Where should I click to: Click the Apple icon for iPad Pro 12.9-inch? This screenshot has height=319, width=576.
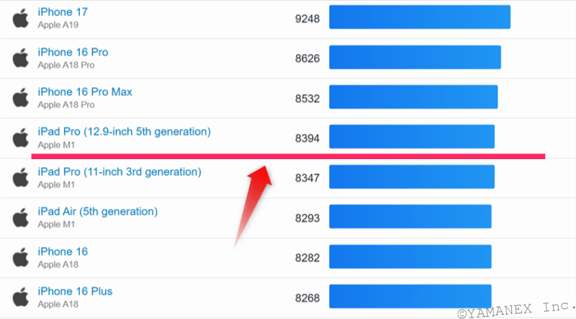[20, 138]
